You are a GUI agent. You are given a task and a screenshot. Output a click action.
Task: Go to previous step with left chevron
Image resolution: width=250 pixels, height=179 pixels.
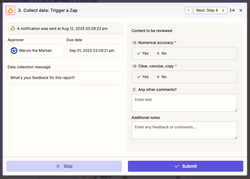(x=189, y=10)
